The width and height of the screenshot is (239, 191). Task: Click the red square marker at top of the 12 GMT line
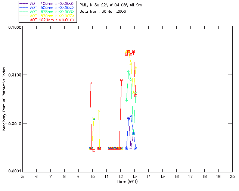tap(121, 80)
